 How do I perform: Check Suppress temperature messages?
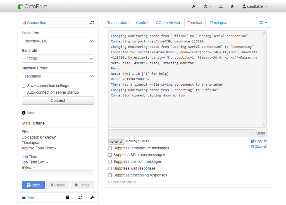coord(110,148)
